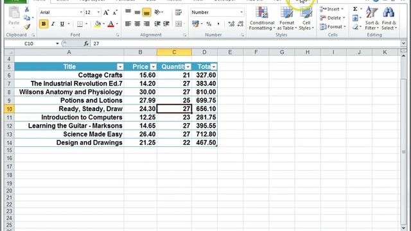Click the cell with value 810.00
The width and height of the screenshot is (411, 231).
pyautogui.click(x=204, y=92)
